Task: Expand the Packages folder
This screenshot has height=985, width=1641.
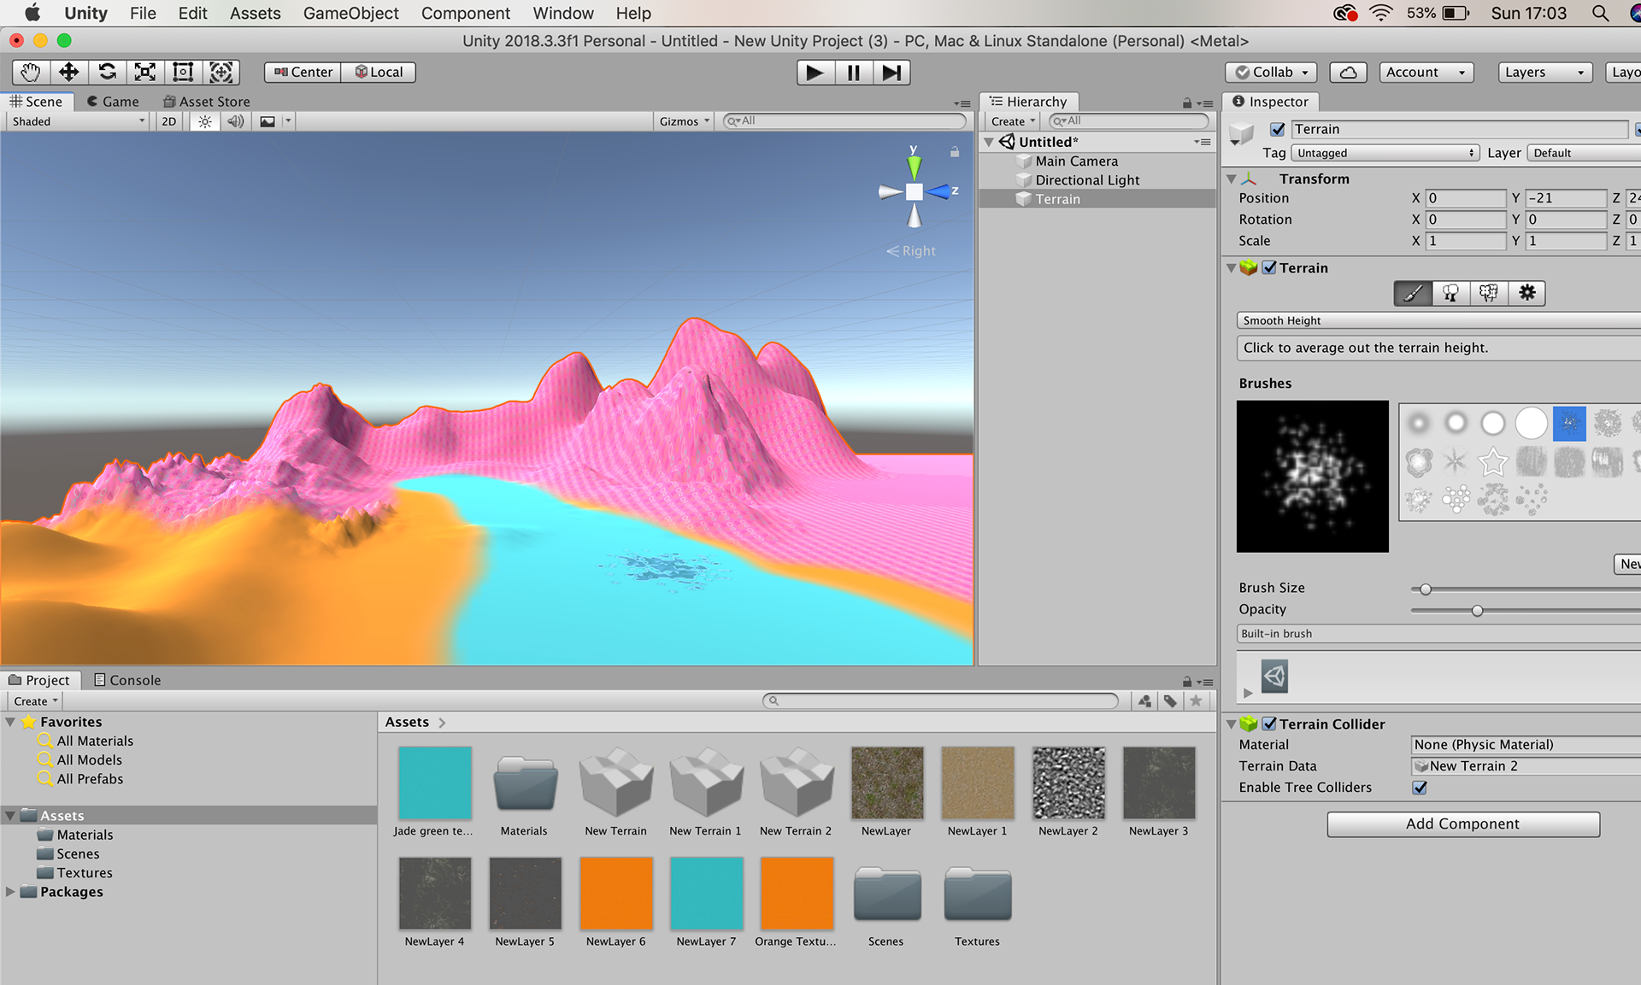Action: (x=10, y=892)
